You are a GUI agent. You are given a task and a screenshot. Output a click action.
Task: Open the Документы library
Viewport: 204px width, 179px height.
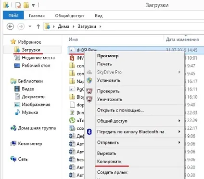click(x=34, y=97)
